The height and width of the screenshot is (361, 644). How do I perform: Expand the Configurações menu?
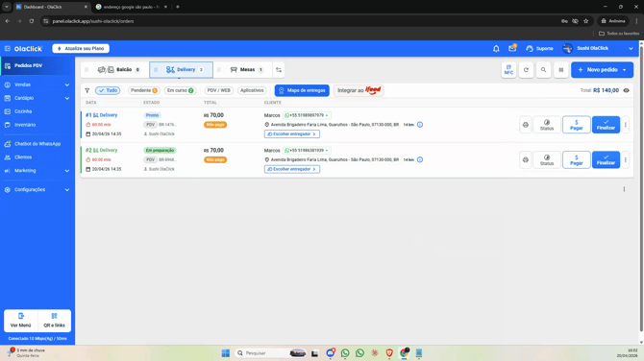[37, 189]
